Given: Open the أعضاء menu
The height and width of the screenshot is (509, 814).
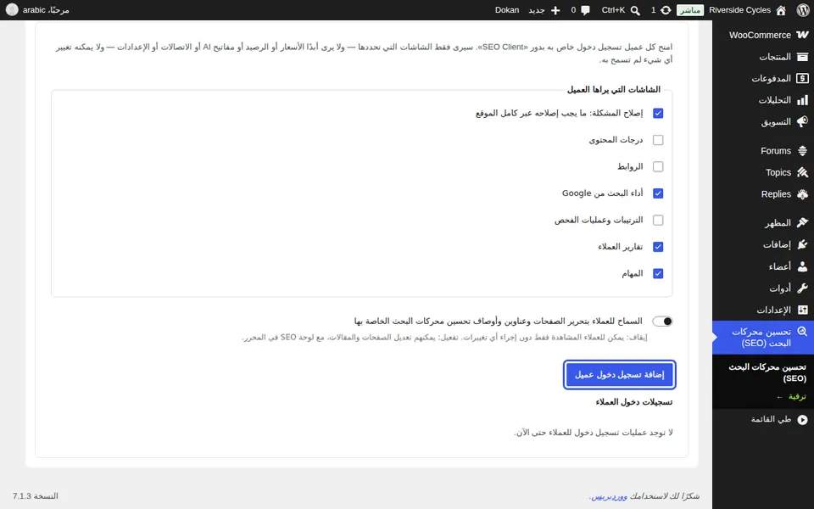Looking at the screenshot, I should coord(762,266).
